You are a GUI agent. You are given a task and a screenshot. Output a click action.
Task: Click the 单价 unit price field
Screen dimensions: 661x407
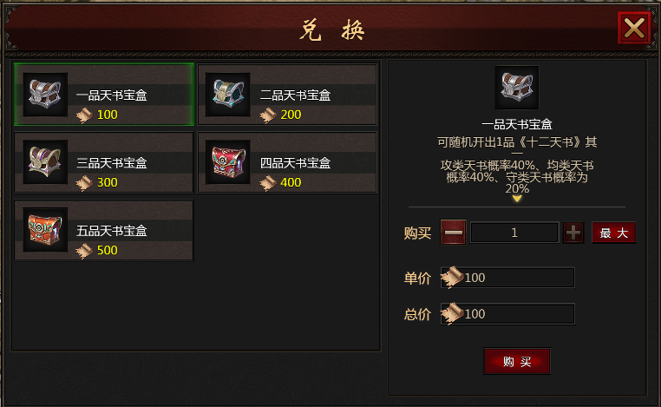click(507, 278)
